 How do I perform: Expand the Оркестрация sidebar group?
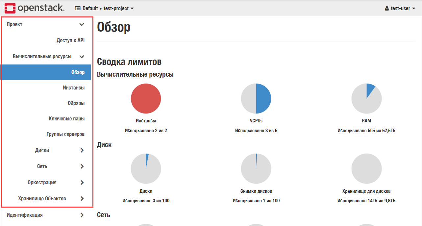click(x=56, y=183)
